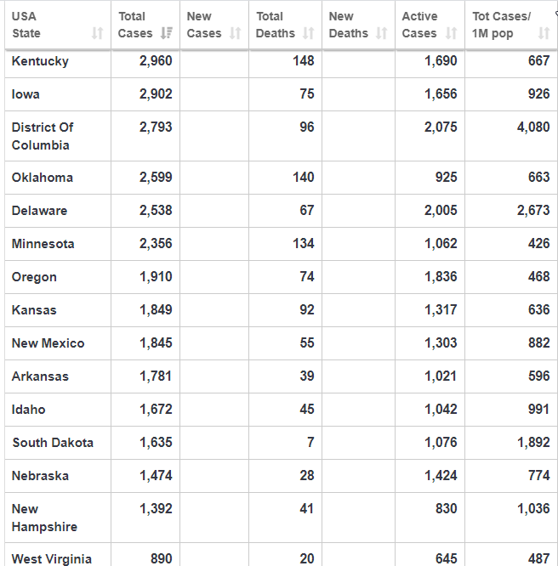The height and width of the screenshot is (566, 558).
Task: Click sort arrows icon in USA State column
Action: click(x=97, y=33)
